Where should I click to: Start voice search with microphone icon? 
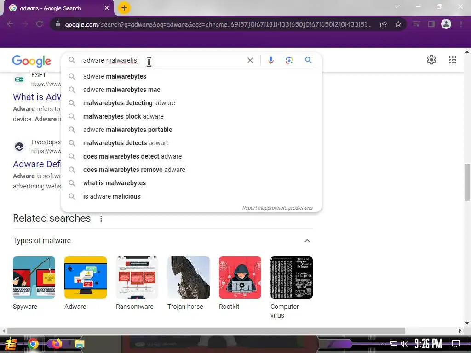coord(270,60)
